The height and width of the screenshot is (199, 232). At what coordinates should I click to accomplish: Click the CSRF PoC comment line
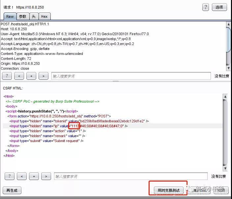click(x=52, y=101)
